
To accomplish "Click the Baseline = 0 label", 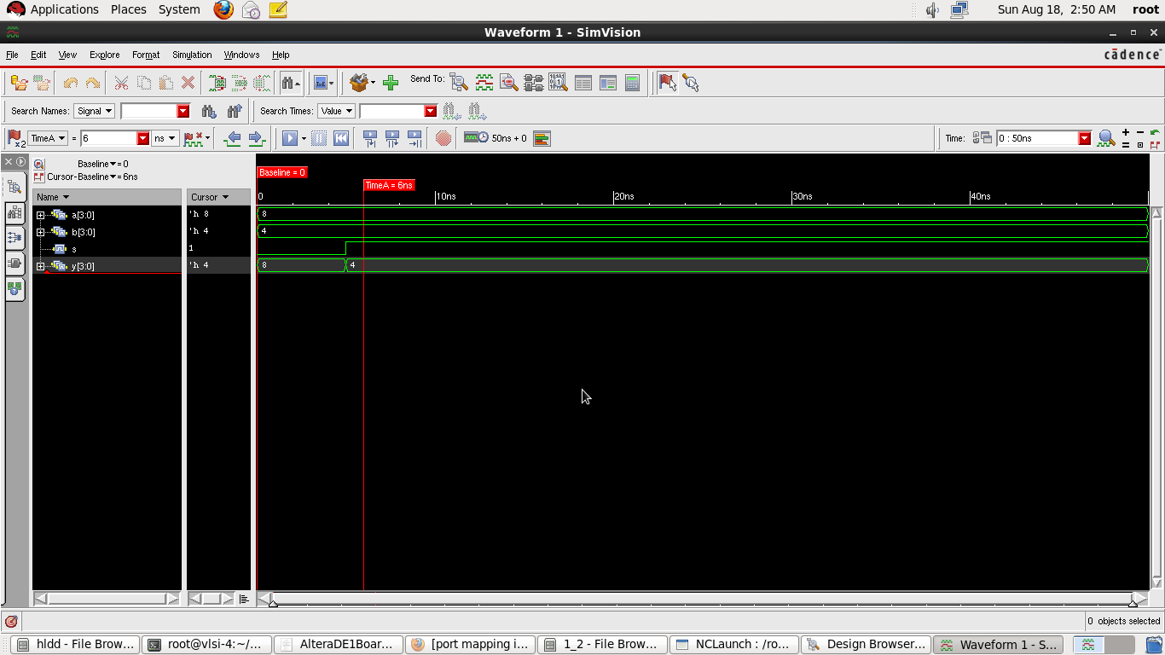I will pos(281,171).
